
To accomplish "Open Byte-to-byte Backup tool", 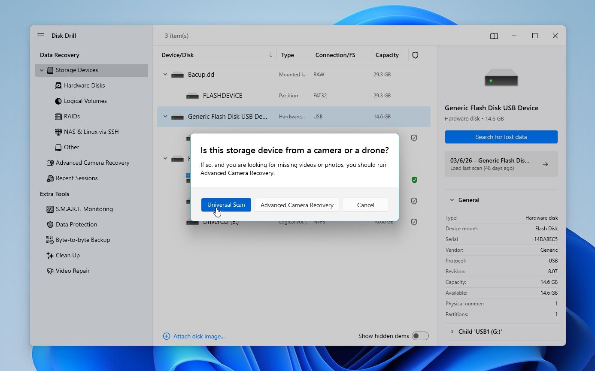I will [x=83, y=240].
